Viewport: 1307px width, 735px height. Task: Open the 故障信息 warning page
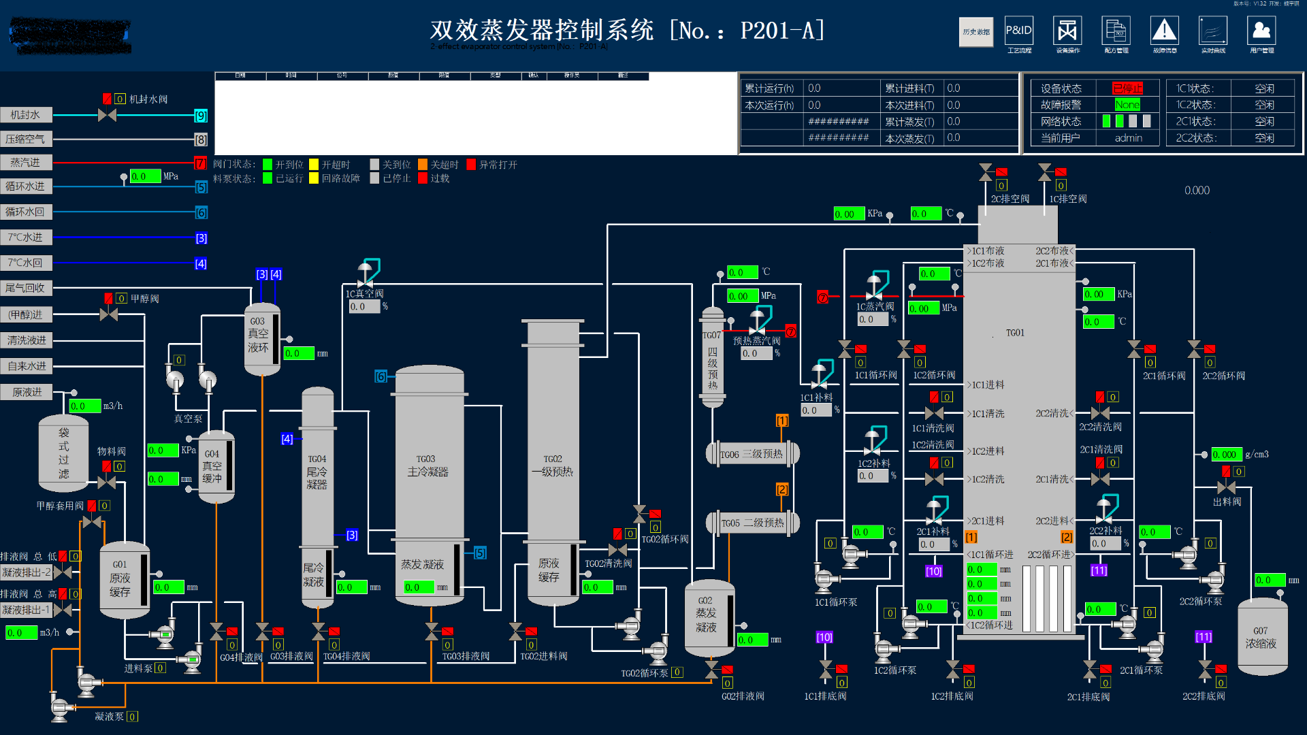click(1165, 35)
